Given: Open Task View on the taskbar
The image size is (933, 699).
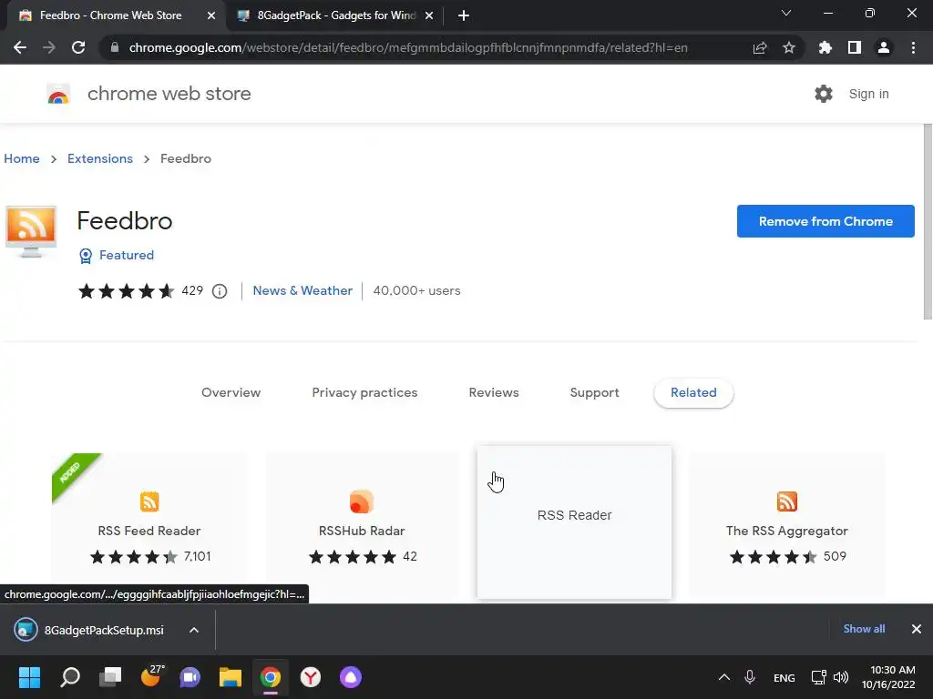Looking at the screenshot, I should point(110,677).
